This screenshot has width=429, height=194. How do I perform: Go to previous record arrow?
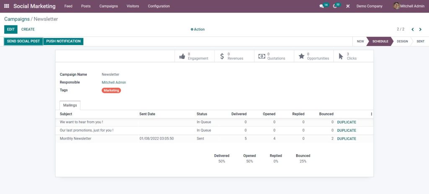[x=413, y=29]
